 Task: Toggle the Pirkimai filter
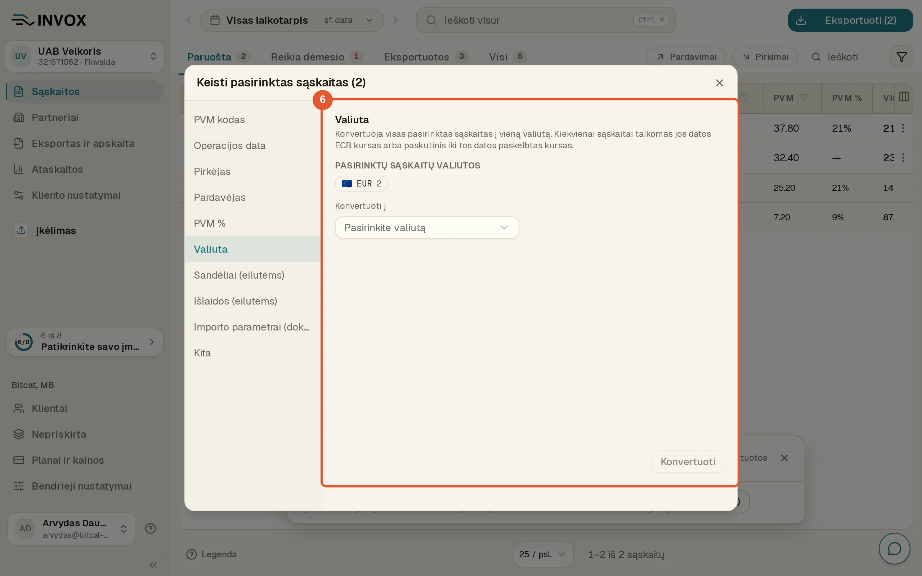[x=765, y=57]
